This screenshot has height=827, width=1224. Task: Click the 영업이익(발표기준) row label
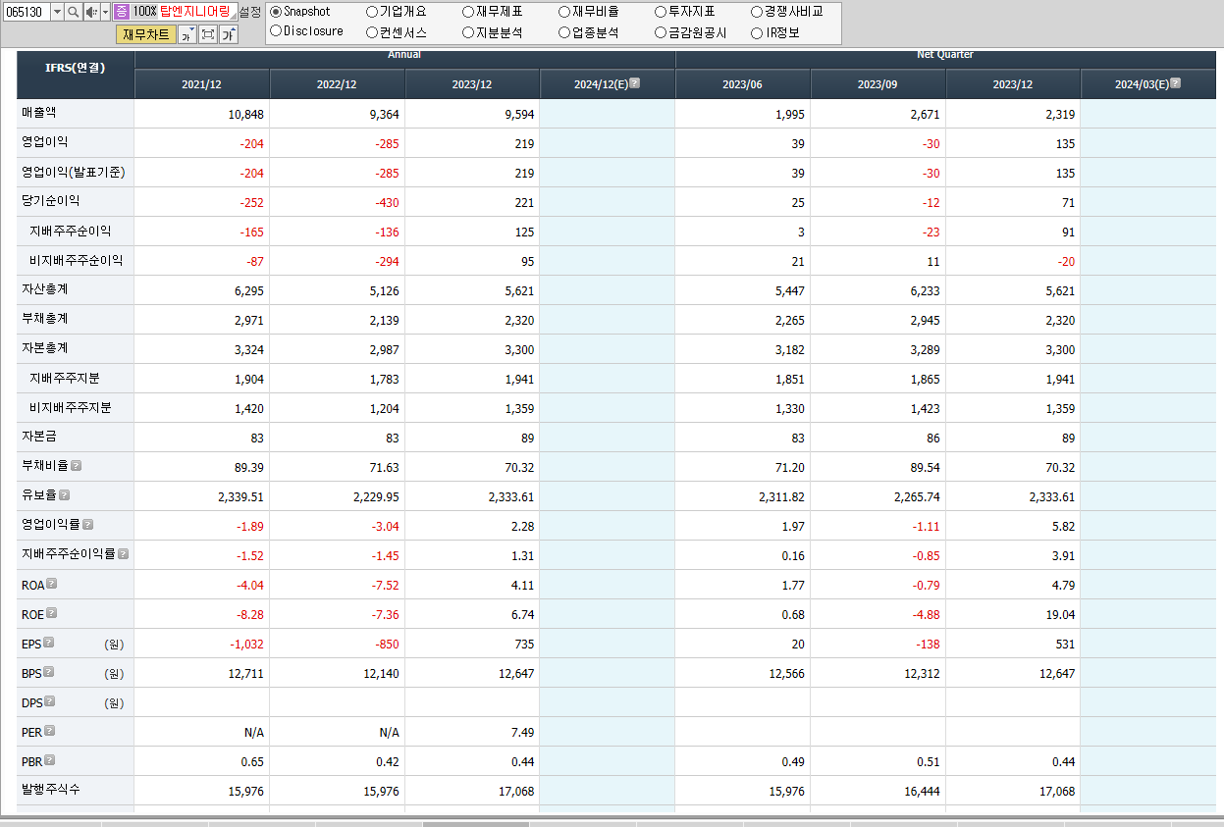point(74,172)
